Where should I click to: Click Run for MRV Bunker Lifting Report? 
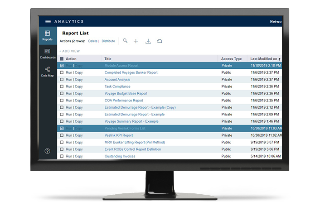point(69,142)
